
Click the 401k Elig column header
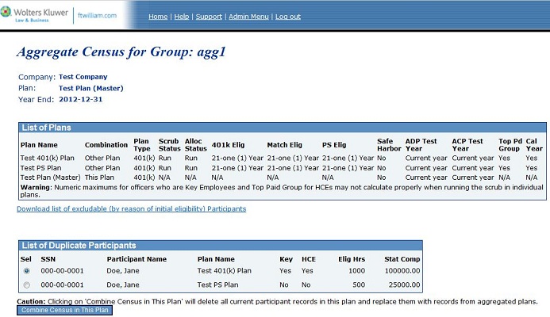pyautogui.click(x=228, y=145)
